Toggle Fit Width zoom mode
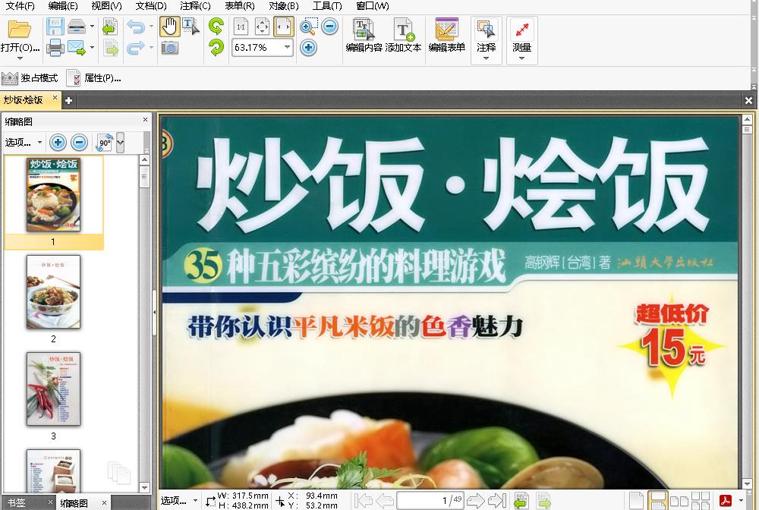 tap(283, 27)
